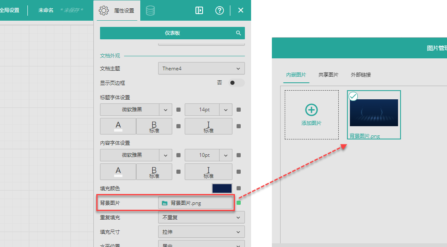Expand the 10pt size arrow button
The height and width of the screenshot is (247, 447).
tap(226, 155)
